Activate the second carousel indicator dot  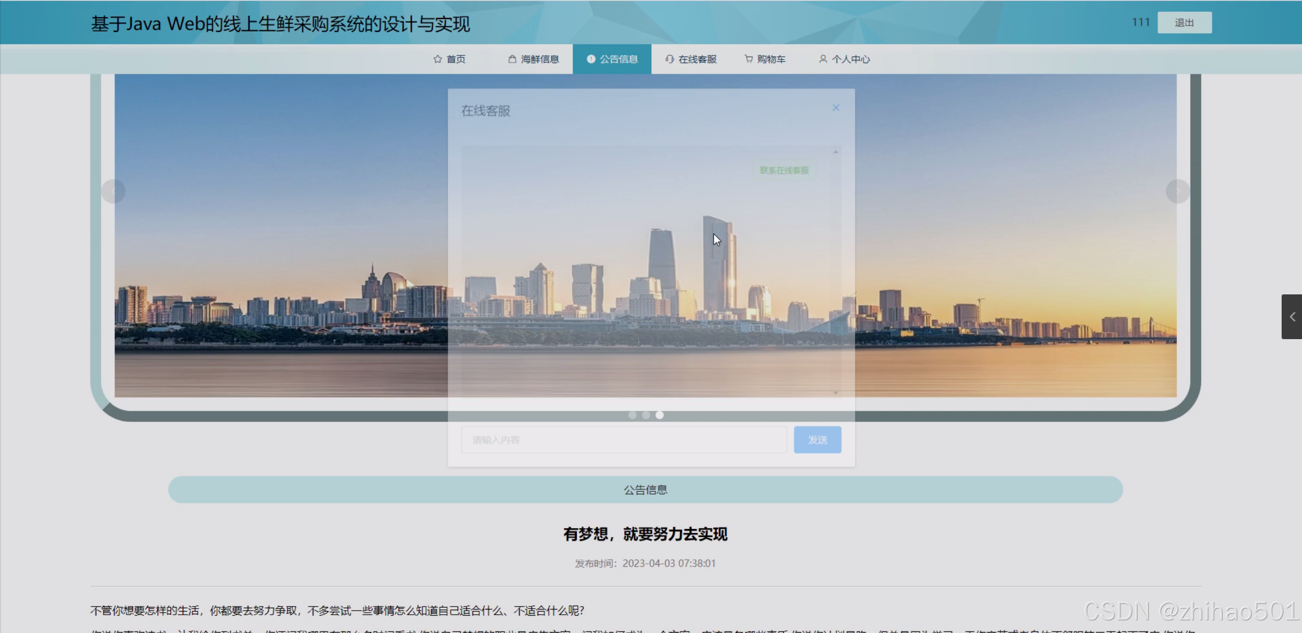646,415
